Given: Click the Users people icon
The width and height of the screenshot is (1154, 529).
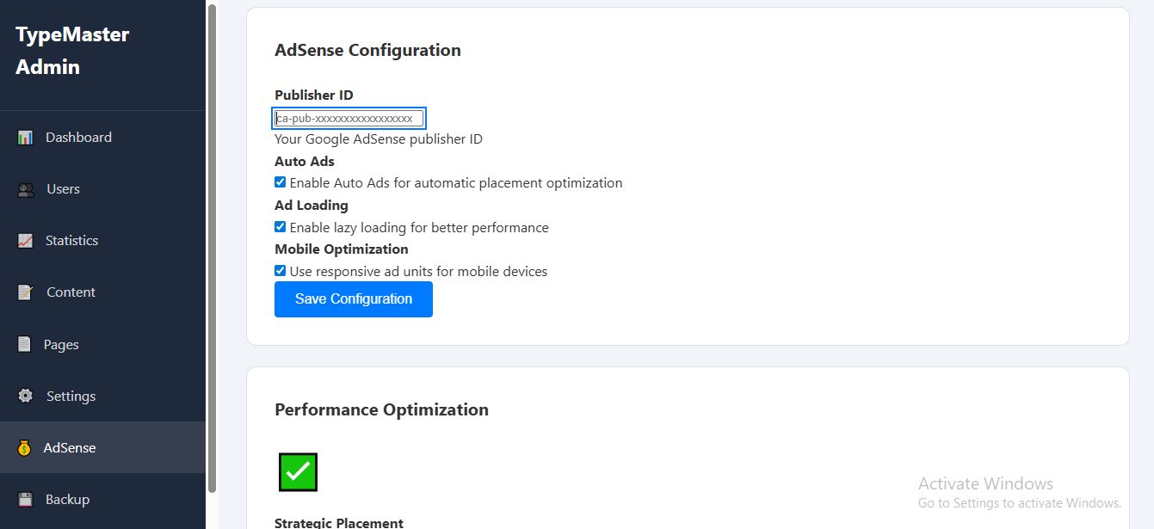Looking at the screenshot, I should 26,189.
